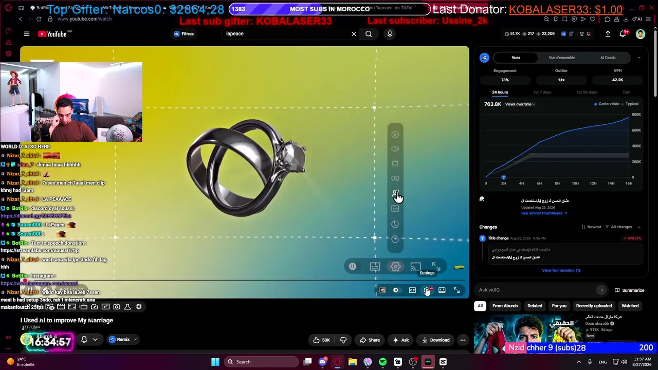Open Discord from the taskbar
Screen dimensions: 658x370
[322, 362]
